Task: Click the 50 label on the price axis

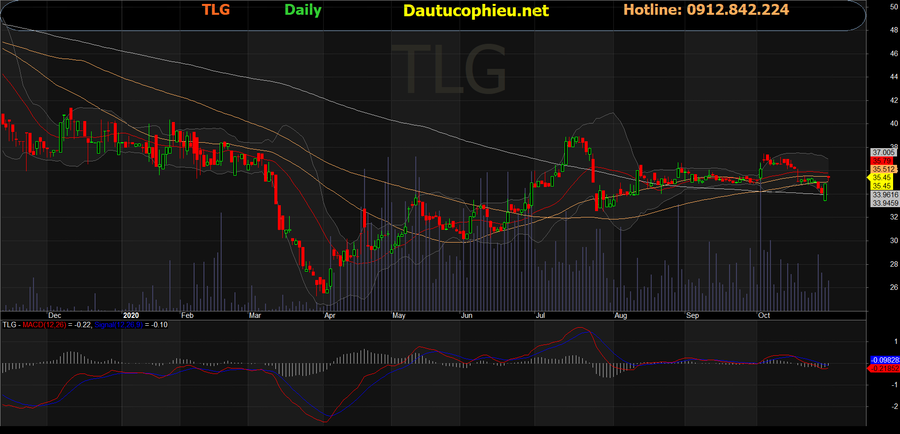Action: 894,7
